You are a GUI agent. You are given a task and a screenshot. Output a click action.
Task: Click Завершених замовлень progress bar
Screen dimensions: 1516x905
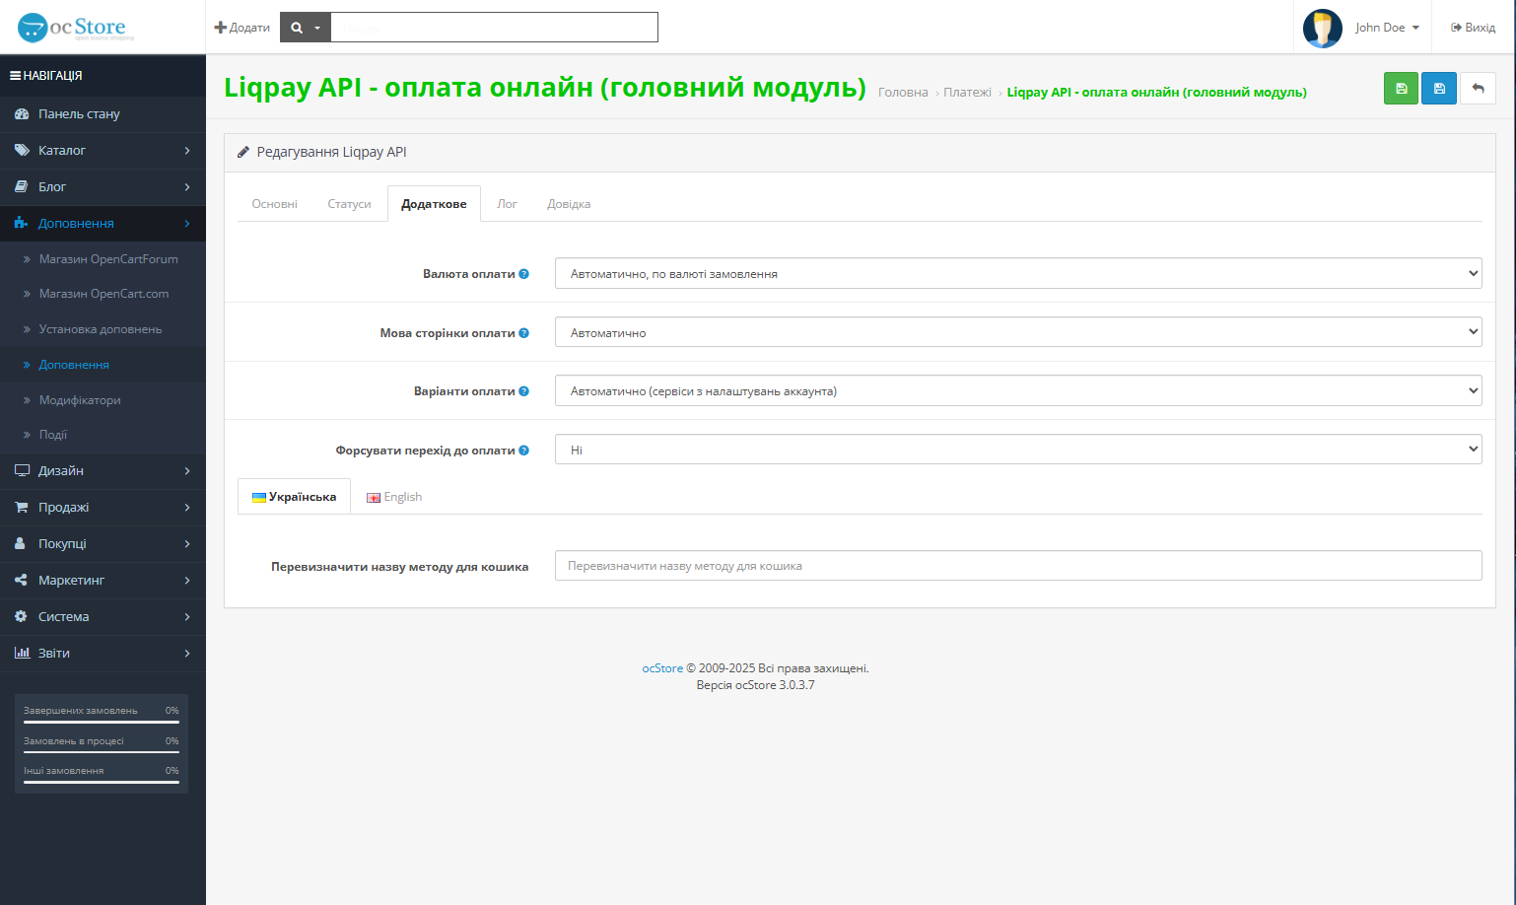click(102, 723)
